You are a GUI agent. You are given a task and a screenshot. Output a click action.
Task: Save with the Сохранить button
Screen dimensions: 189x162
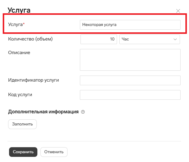pos(23,152)
